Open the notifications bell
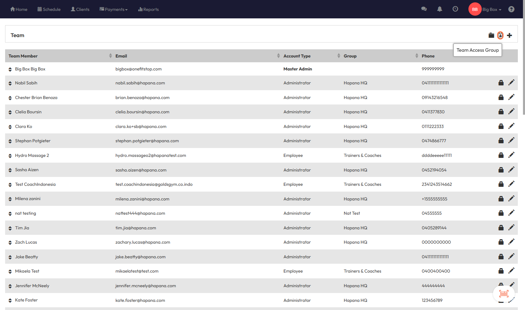This screenshot has height=310, width=525. [x=439, y=9]
